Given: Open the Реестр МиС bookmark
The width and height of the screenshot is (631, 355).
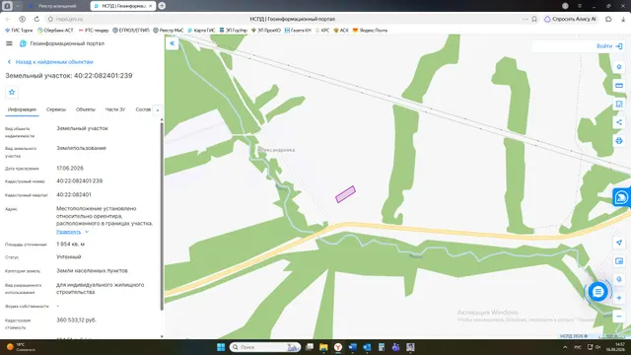Looking at the screenshot, I should [169, 31].
